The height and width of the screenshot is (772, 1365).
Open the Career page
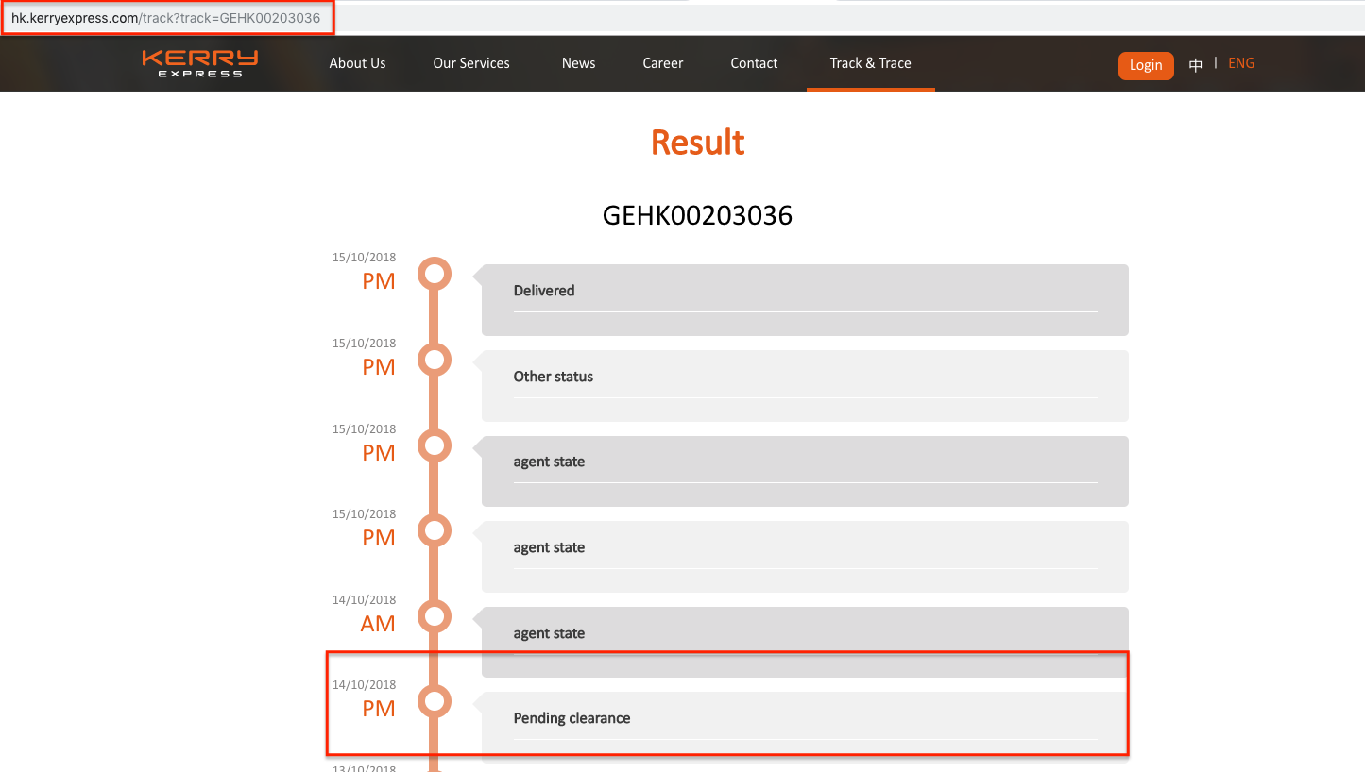tap(663, 63)
